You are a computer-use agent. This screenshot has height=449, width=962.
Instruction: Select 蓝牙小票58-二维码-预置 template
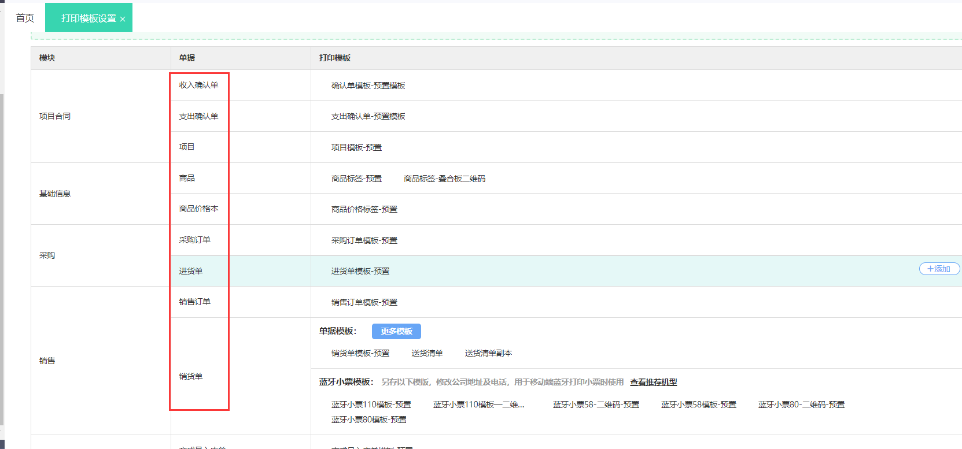point(596,405)
